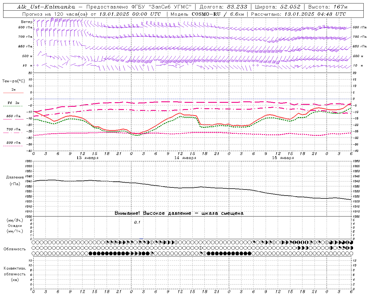Click the 'Конвективн.' convective cloud label

pos(15,268)
